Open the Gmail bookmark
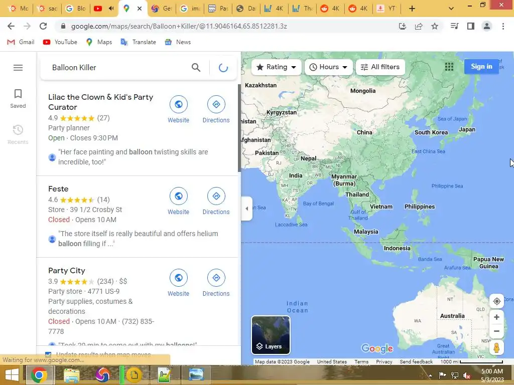The width and height of the screenshot is (514, 385). (21, 42)
